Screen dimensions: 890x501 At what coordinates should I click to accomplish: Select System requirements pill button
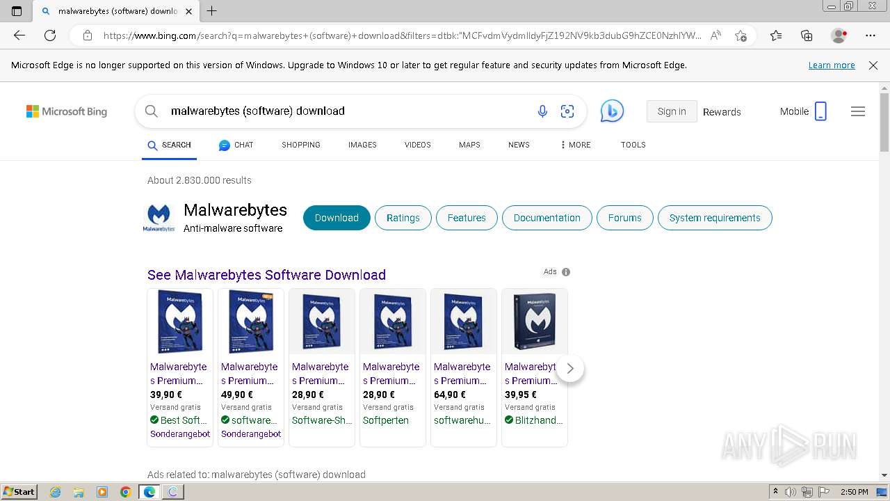pyautogui.click(x=715, y=218)
